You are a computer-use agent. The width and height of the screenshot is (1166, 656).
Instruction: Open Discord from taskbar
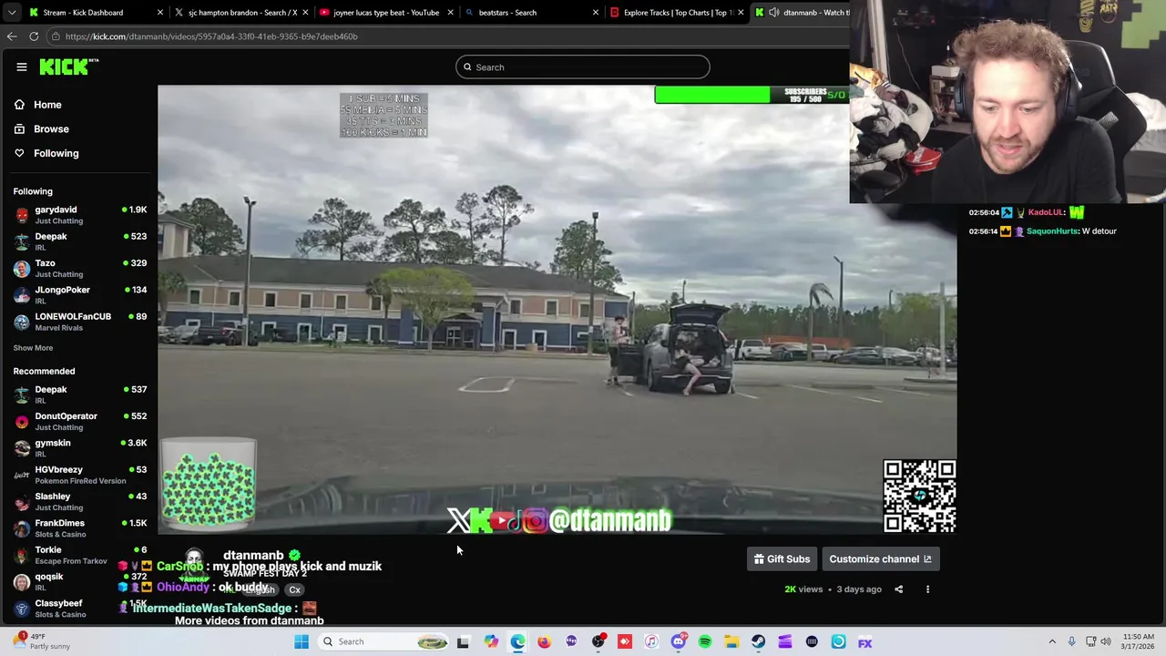[678, 642]
